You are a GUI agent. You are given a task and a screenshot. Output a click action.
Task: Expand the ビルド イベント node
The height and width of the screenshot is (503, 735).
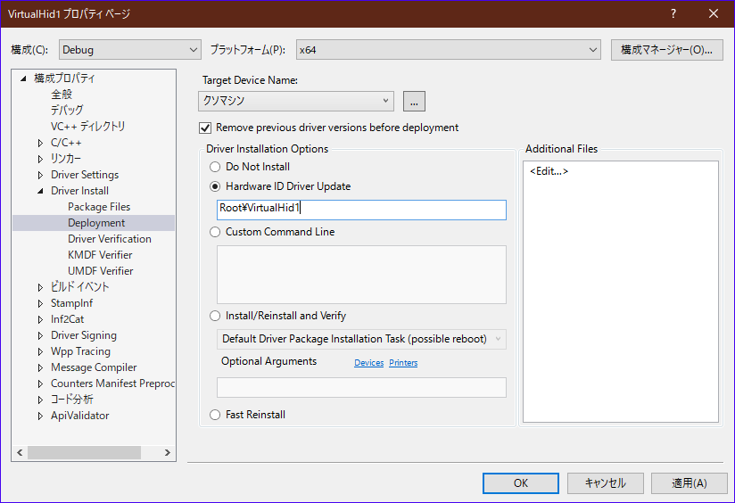click(x=40, y=287)
